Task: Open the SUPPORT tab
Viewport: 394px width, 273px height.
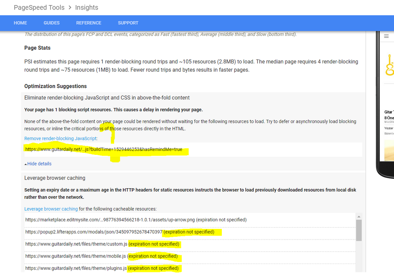Action: 128,23
